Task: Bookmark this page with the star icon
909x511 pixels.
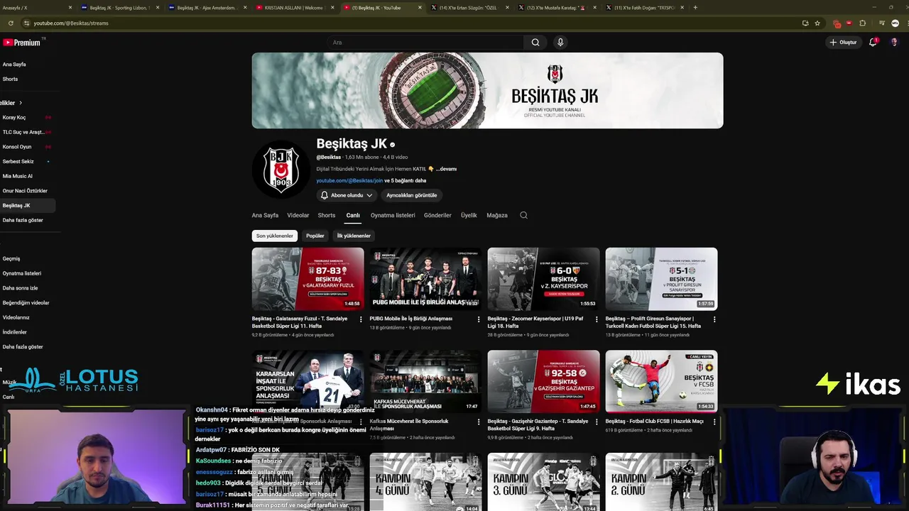Action: [817, 23]
